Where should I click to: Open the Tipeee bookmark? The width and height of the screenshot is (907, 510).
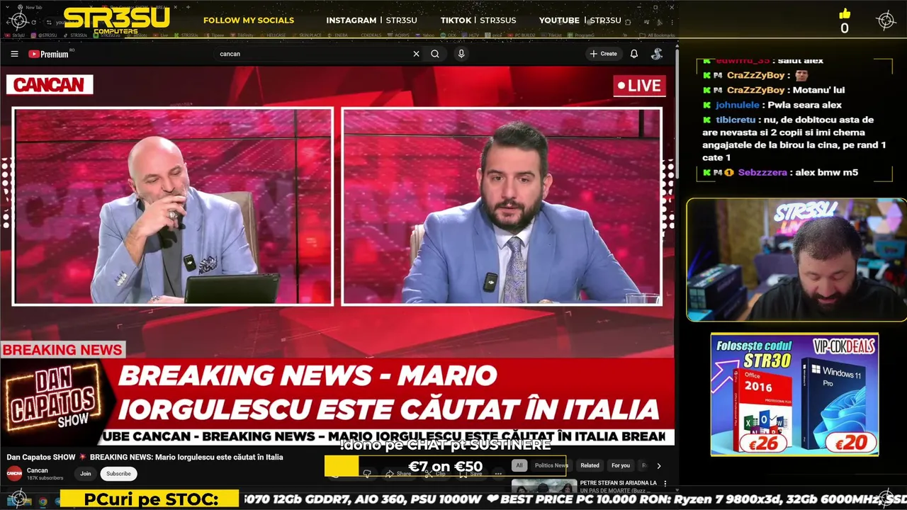tap(215, 35)
